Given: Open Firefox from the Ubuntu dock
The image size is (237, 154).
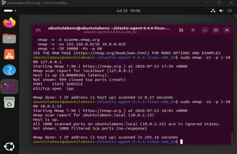Looking at the screenshot, I should (x=9, y=22).
